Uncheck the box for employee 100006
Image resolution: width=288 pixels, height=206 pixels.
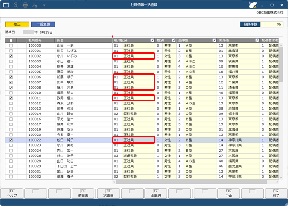[x=11, y=77]
